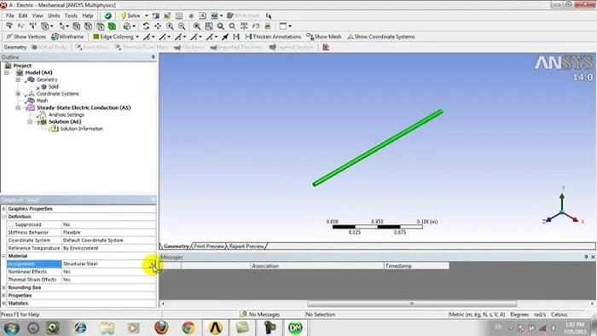Enable Wireframe display mode

point(67,37)
